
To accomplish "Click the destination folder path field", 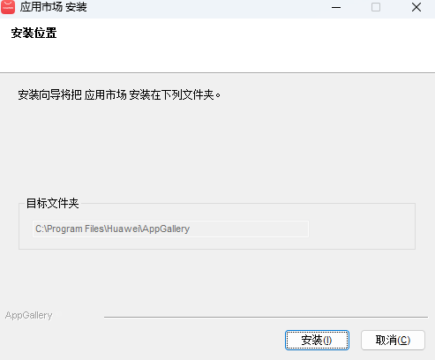I will pos(170,229).
